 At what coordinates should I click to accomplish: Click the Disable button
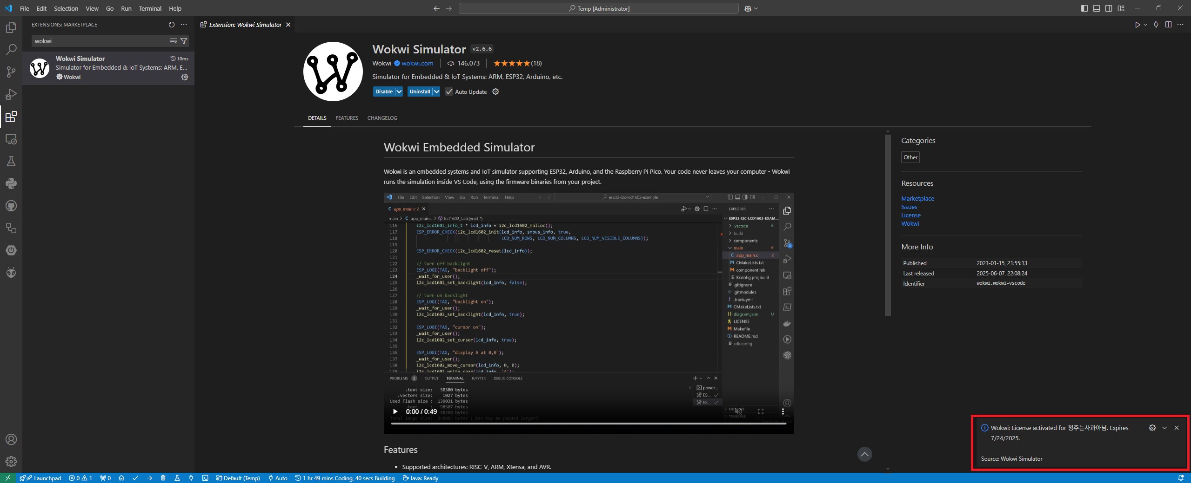384,91
